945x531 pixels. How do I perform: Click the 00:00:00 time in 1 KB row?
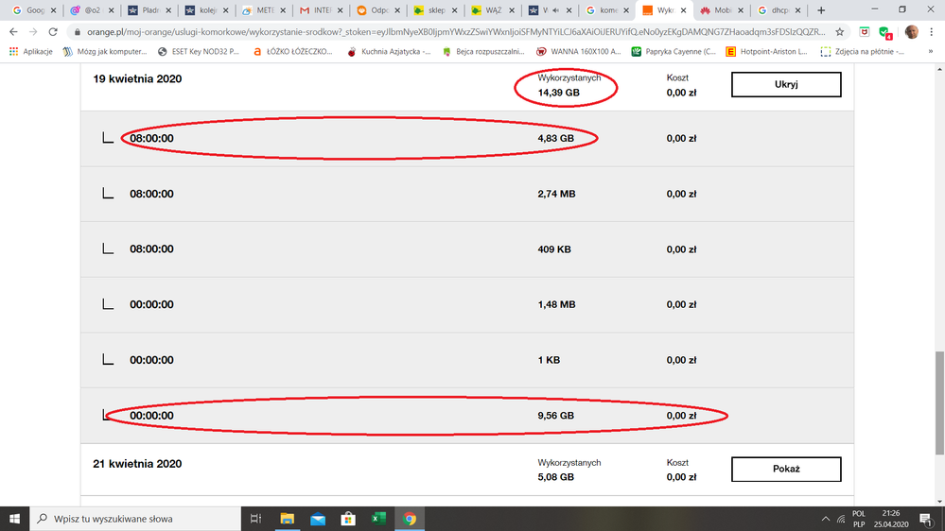[x=151, y=360]
